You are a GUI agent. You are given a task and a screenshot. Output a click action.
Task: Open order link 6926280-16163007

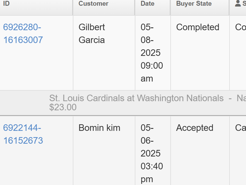point(23,34)
